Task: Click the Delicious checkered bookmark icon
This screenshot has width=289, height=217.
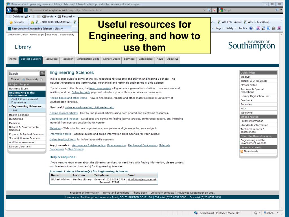Action: [27, 16]
